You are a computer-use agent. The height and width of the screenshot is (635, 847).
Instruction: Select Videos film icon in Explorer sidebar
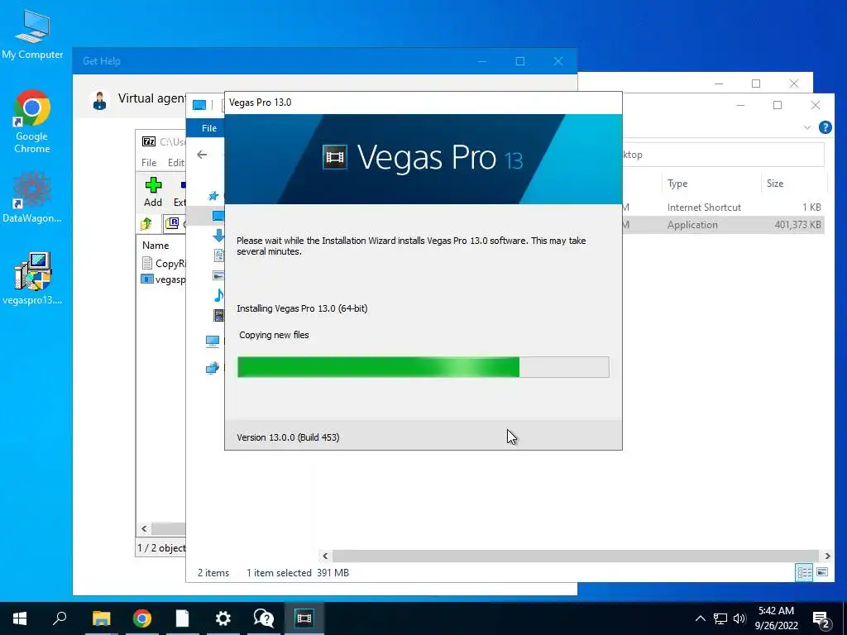218,315
